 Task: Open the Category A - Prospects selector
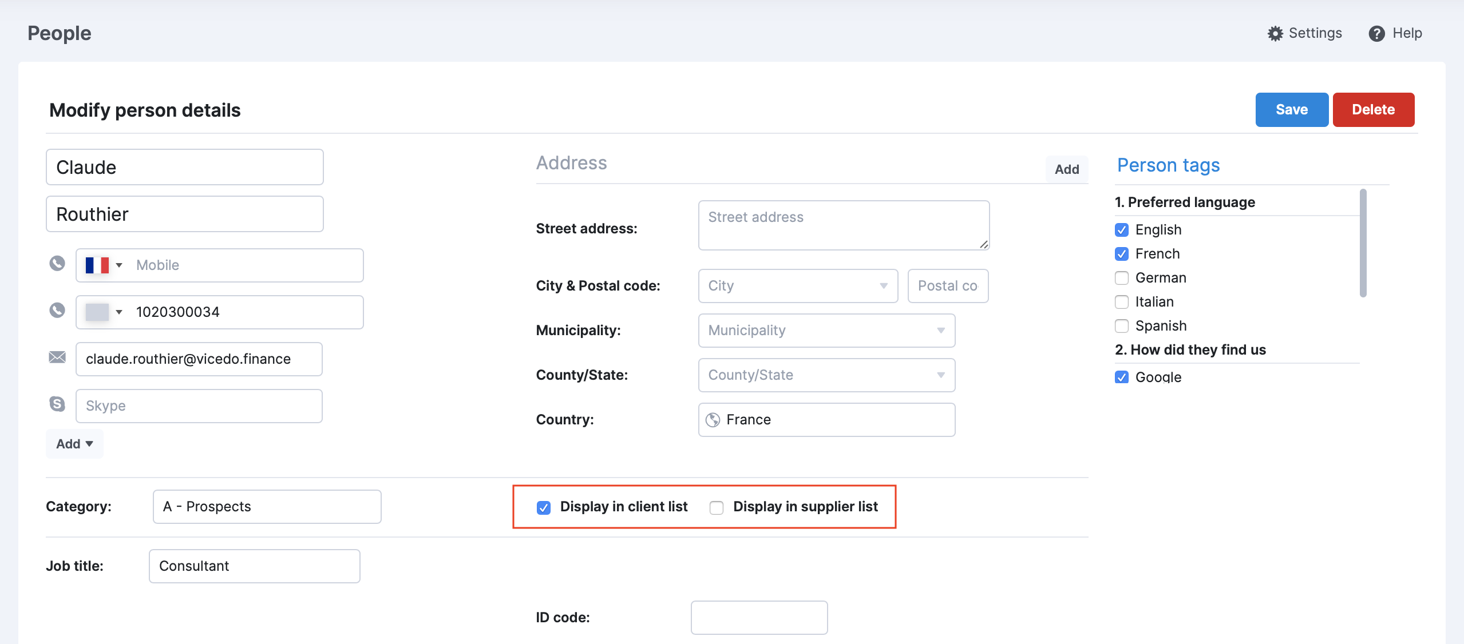coord(267,507)
